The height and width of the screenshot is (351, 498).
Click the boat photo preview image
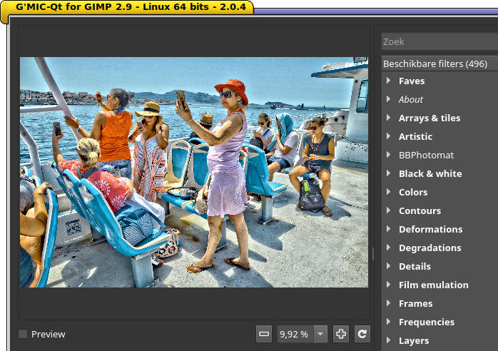pyautogui.click(x=194, y=172)
